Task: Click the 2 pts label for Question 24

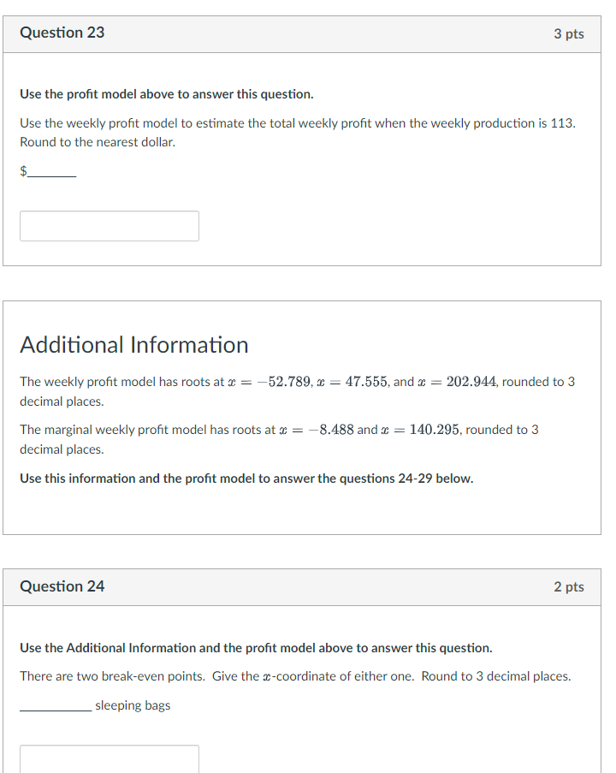Action: coord(572,587)
